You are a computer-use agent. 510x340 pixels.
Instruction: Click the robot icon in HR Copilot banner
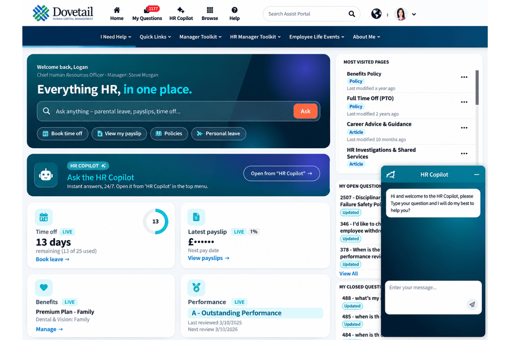point(46,175)
